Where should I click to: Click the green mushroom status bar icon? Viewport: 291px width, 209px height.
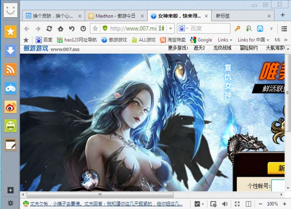point(25,204)
